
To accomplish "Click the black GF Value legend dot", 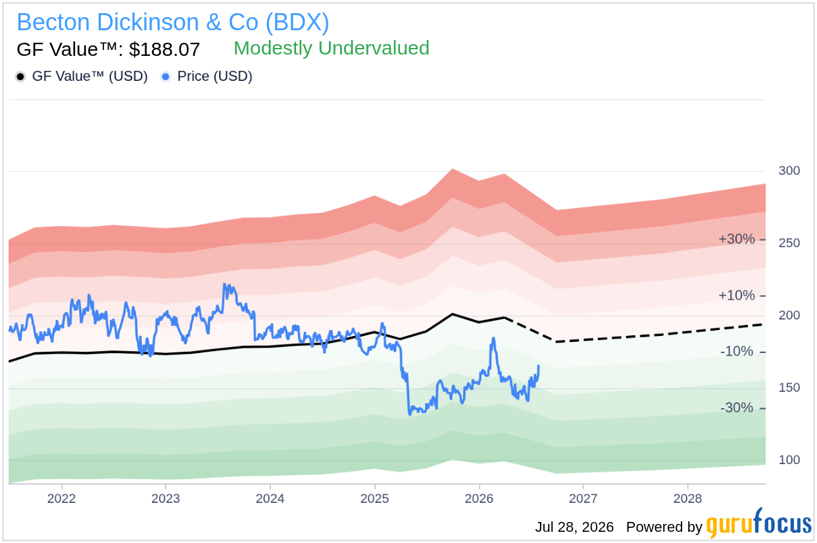I will 21,77.
